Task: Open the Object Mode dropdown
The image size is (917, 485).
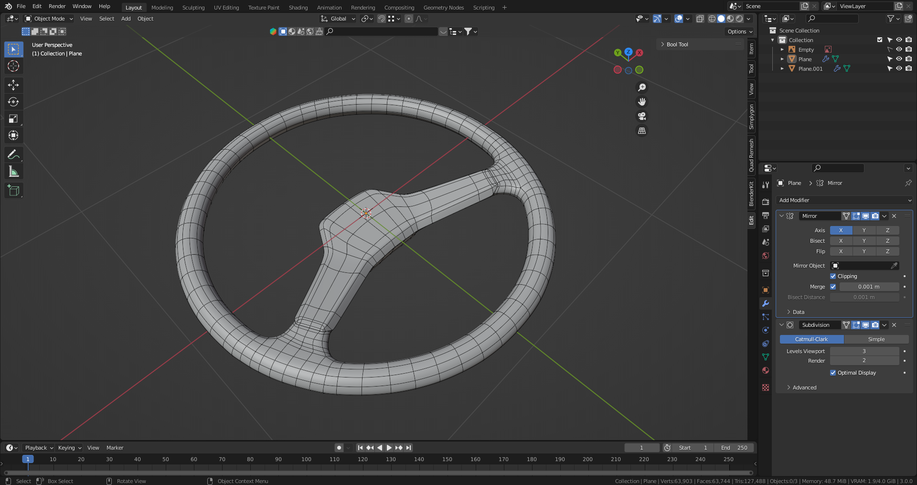Action: click(x=49, y=19)
